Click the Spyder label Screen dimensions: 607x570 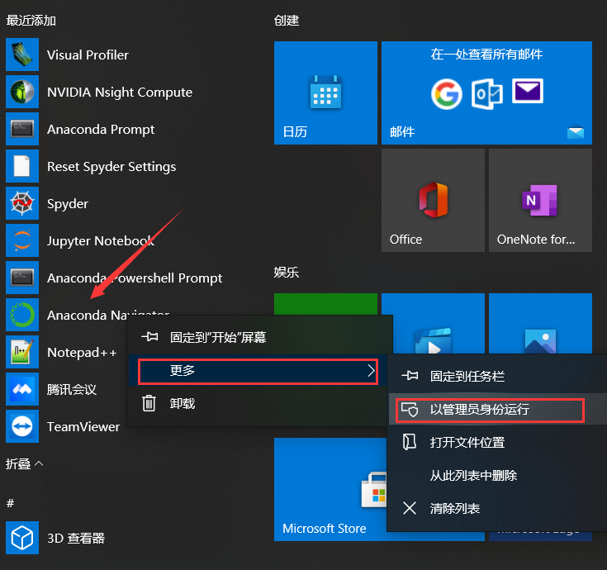(x=68, y=204)
